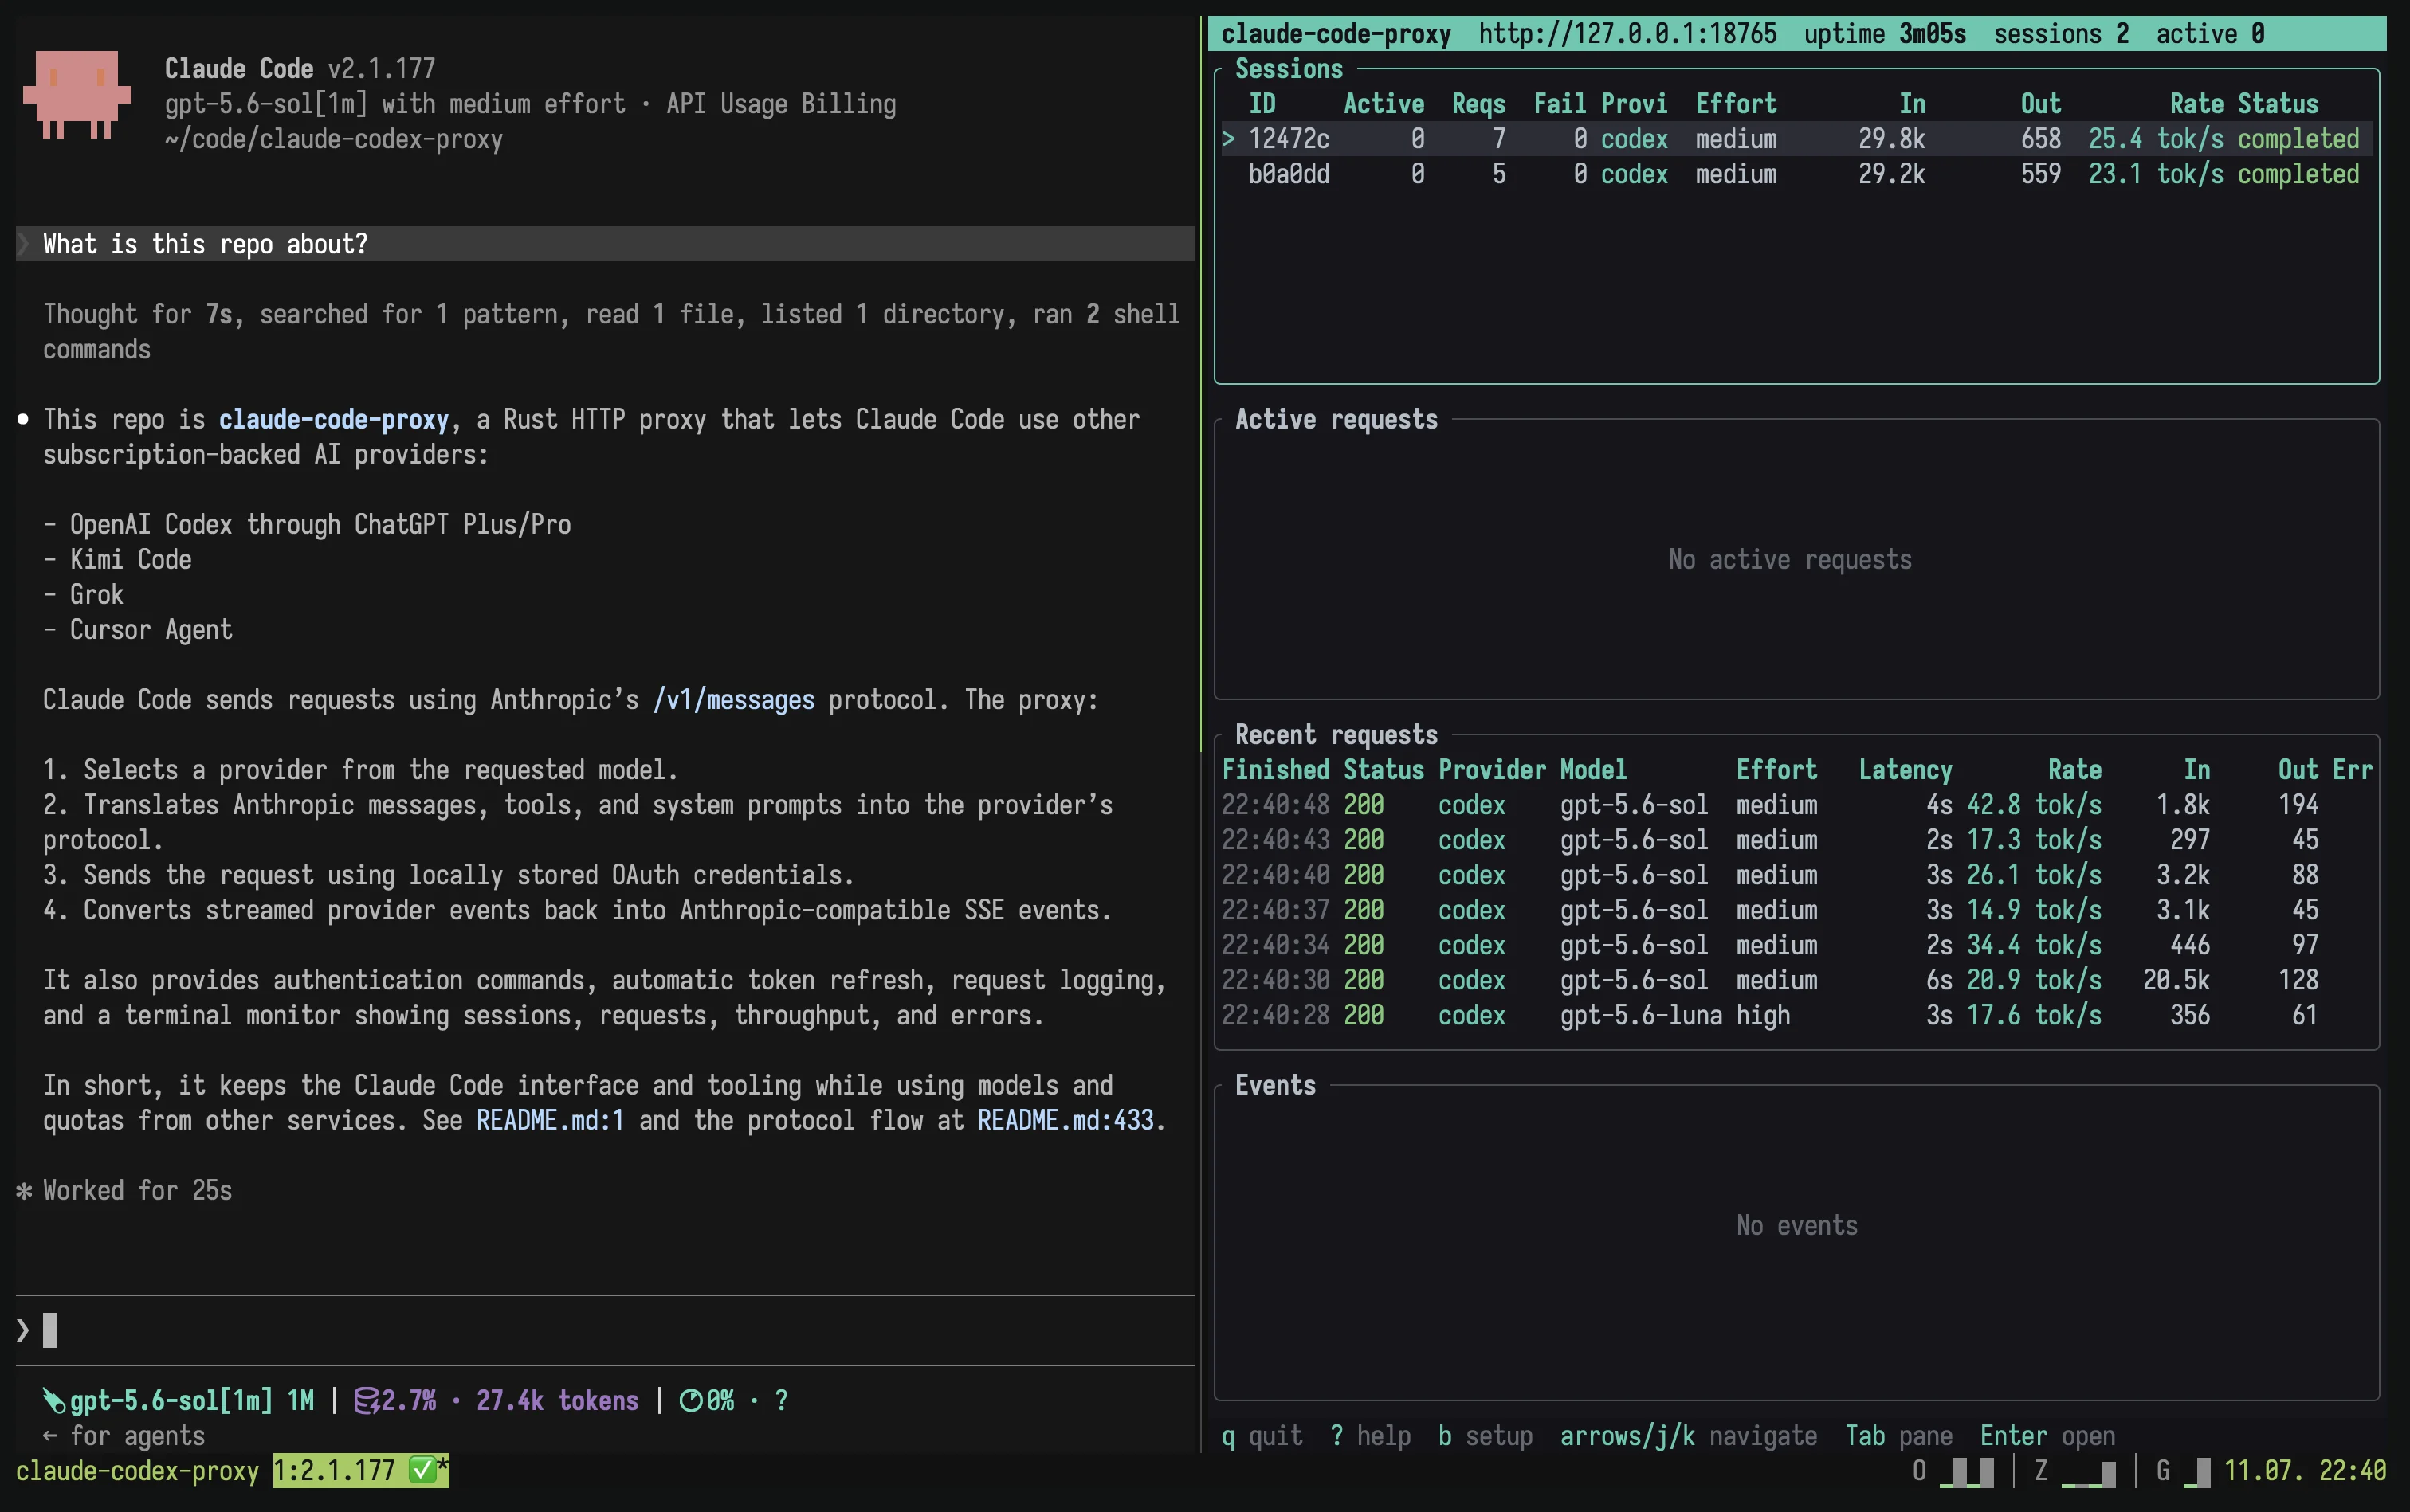This screenshot has width=2410, height=1512.
Task: Click the database icon beside 2.7%
Action: click(x=366, y=1401)
